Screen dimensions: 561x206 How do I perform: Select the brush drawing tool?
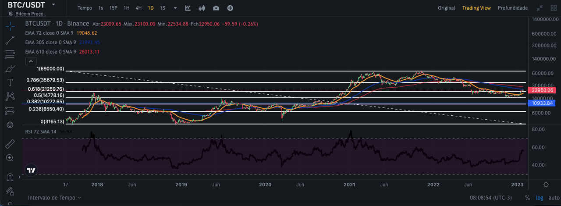10,69
